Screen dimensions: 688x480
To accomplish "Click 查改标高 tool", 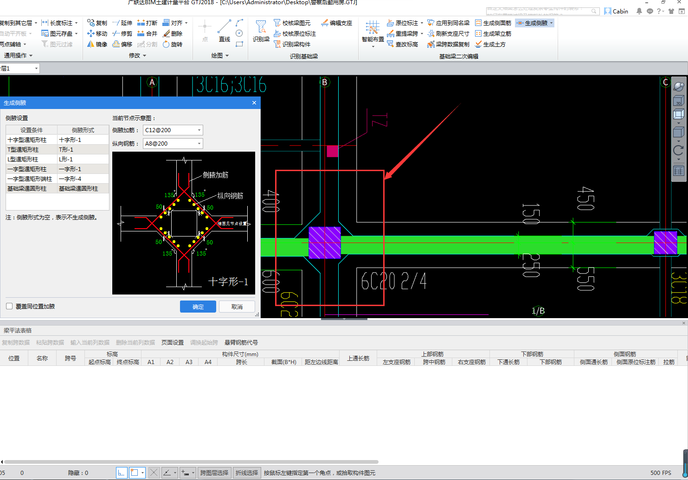I will 402,44.
